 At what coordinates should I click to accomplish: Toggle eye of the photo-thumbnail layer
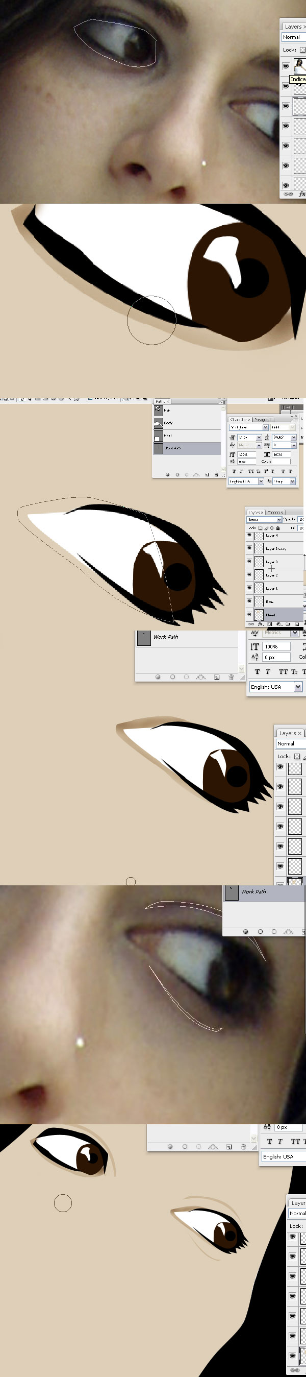pyautogui.click(x=286, y=66)
